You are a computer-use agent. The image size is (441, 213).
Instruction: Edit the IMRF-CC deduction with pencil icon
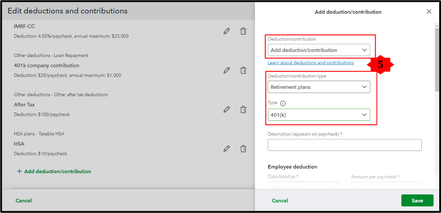pos(227,31)
